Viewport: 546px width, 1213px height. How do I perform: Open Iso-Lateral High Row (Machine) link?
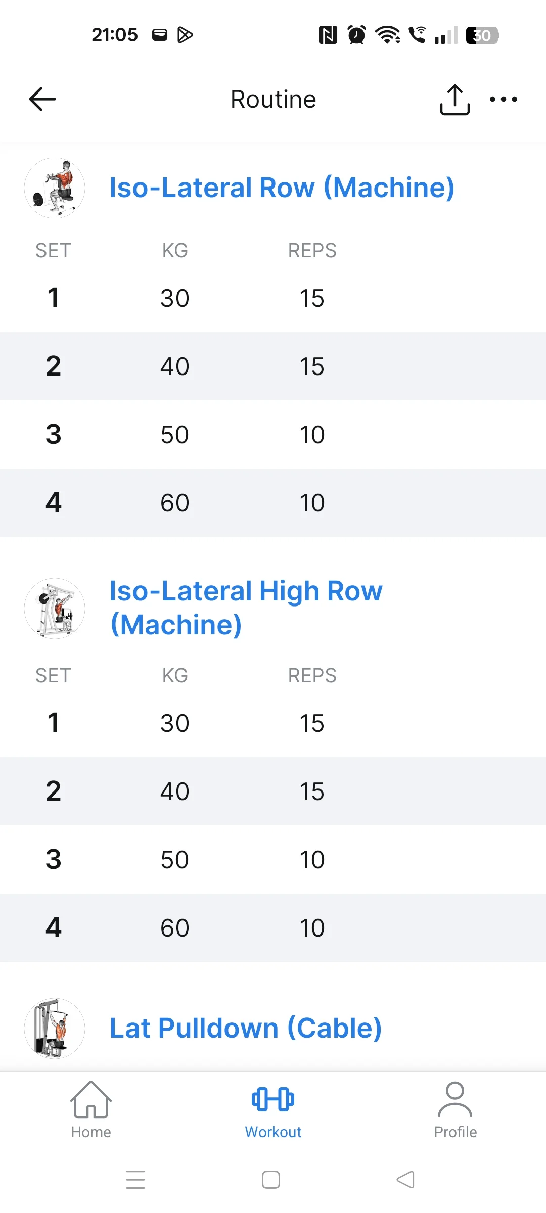pos(246,608)
